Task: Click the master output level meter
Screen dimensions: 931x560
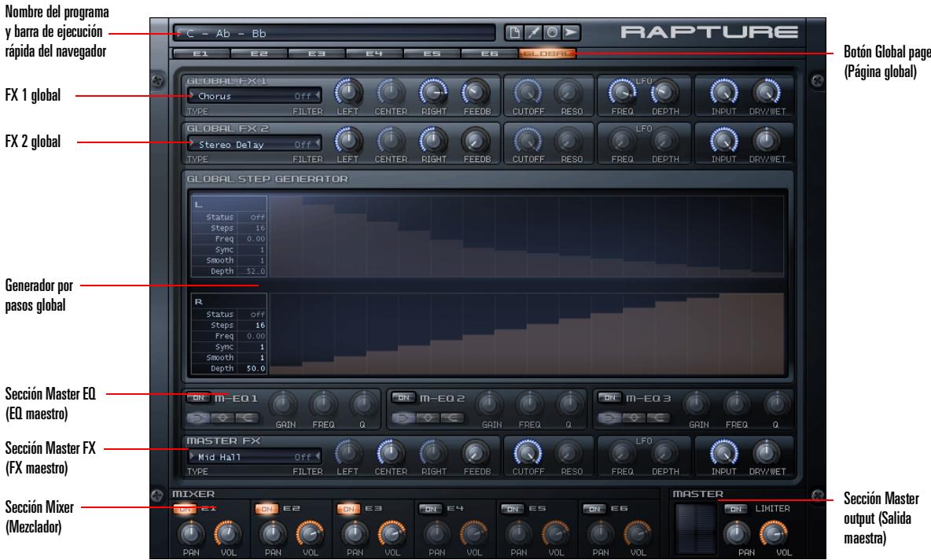Action: (x=697, y=530)
